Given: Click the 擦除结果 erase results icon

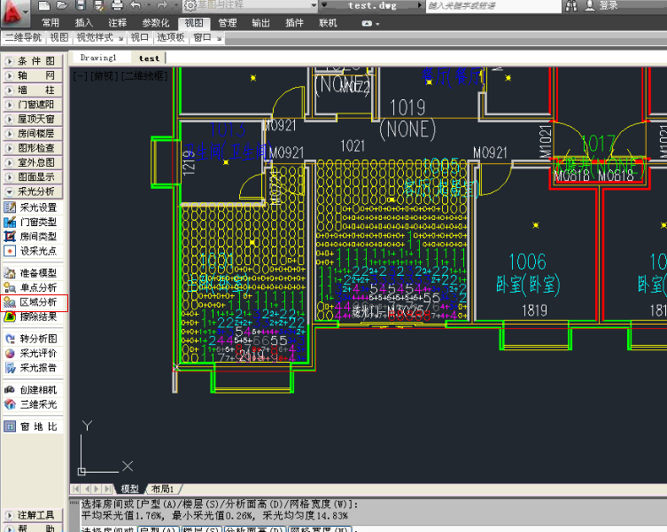Looking at the screenshot, I should click(x=10, y=317).
